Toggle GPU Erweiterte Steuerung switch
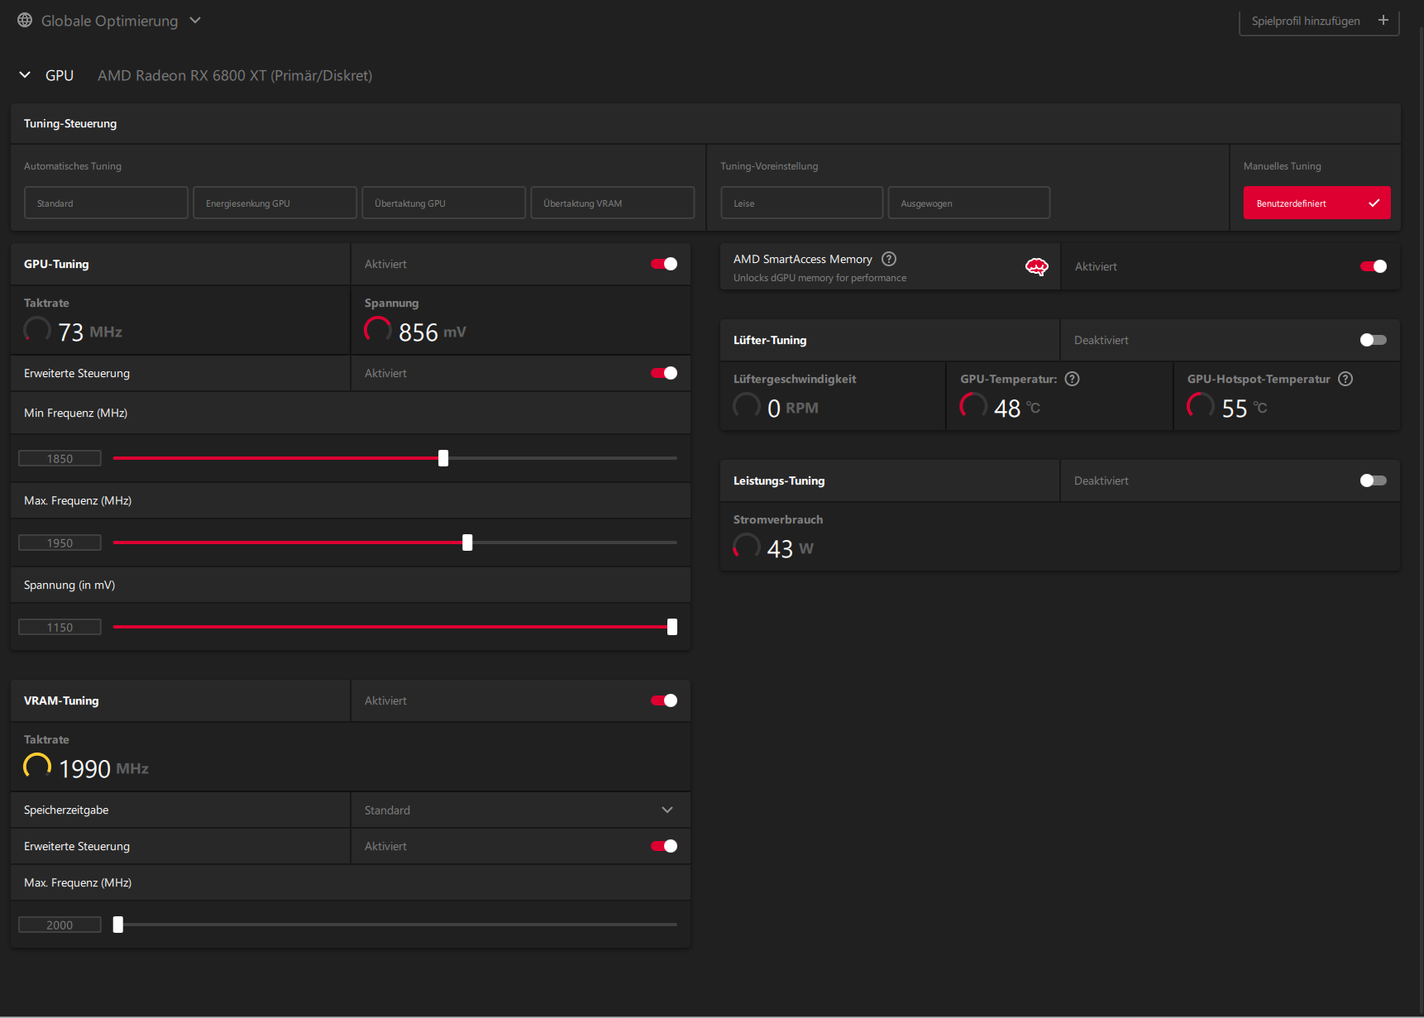 point(664,373)
